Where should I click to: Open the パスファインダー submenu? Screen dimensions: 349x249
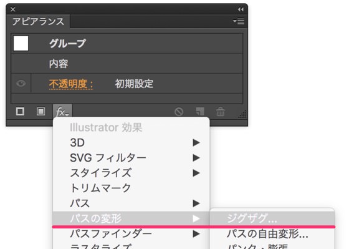point(131,233)
